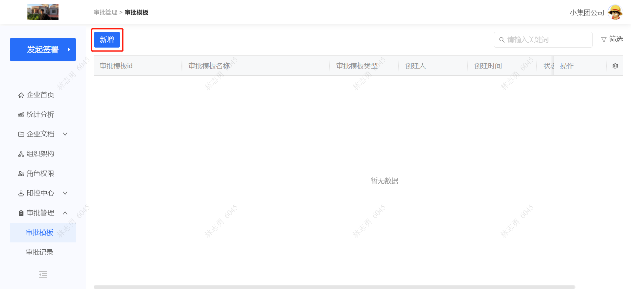Select the 审批模板 submenu item
Screen dimensions: 631x289
(x=43, y=233)
